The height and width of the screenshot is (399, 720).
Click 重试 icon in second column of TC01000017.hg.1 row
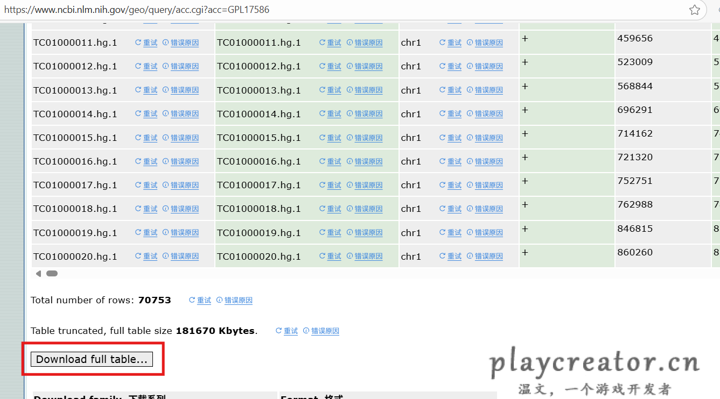point(322,185)
